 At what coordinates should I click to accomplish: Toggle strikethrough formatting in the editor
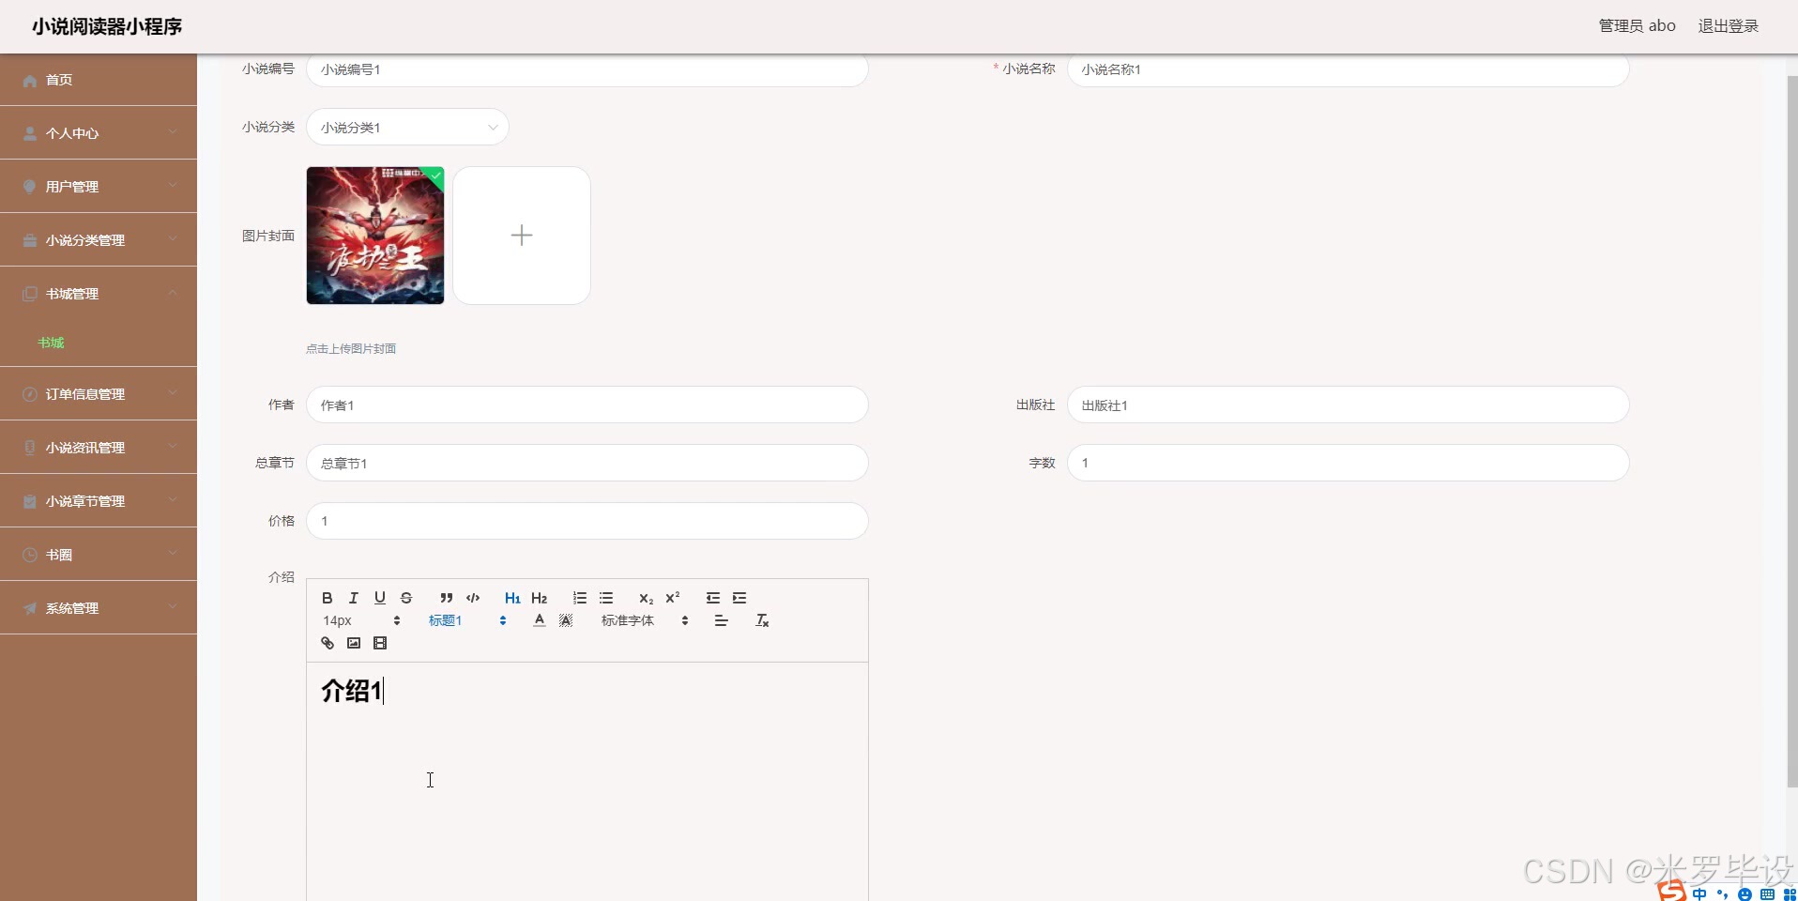[406, 598]
